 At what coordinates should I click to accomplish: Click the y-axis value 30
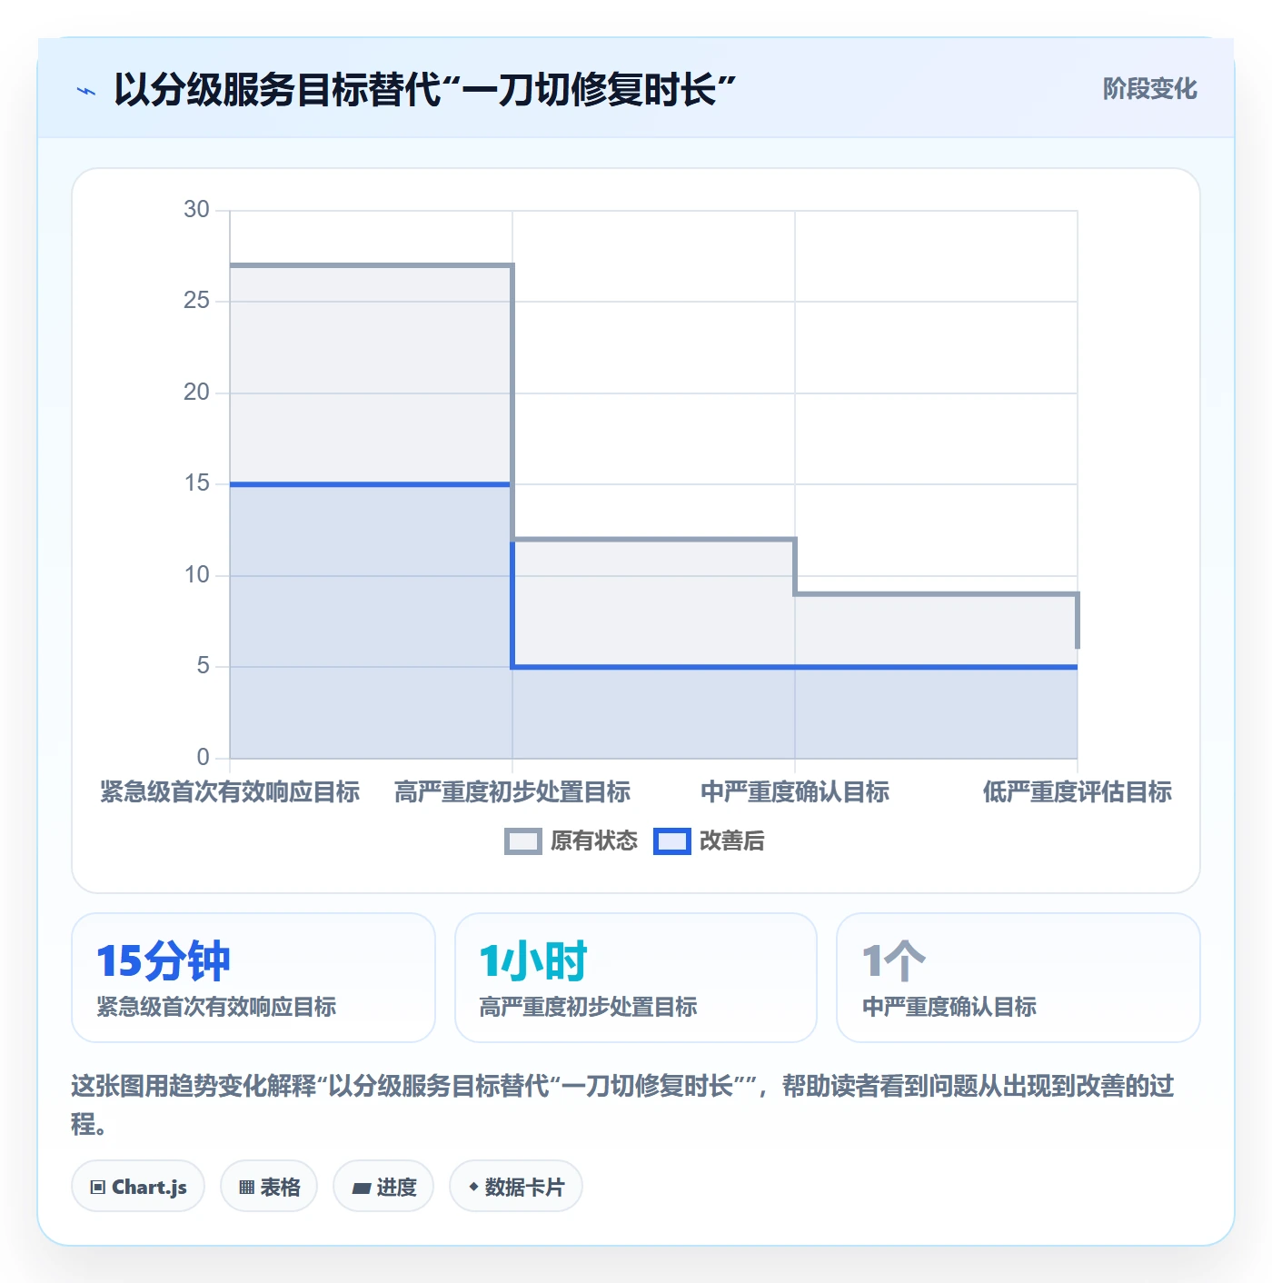click(196, 210)
